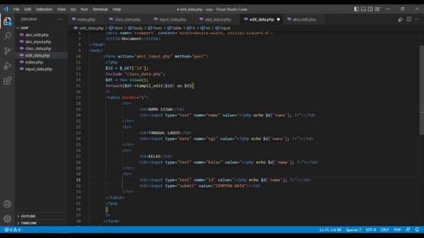Change line ending via CRLF
424x238 pixels.
[x=384, y=229]
